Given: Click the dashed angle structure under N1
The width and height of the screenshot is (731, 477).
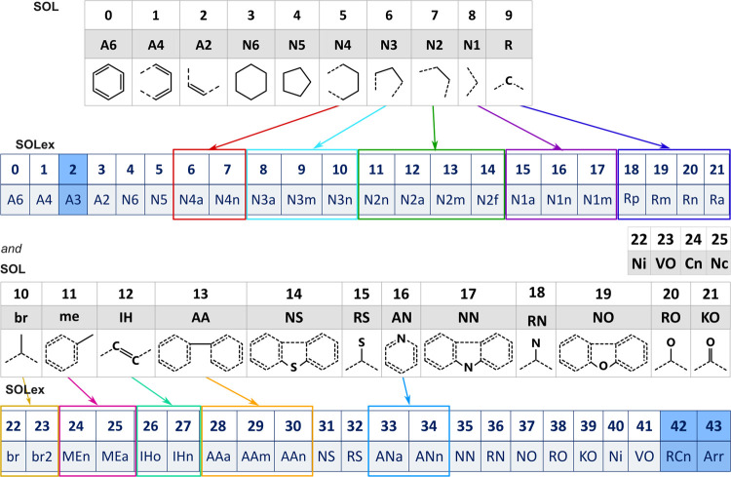Looking at the screenshot, I should click(472, 82).
